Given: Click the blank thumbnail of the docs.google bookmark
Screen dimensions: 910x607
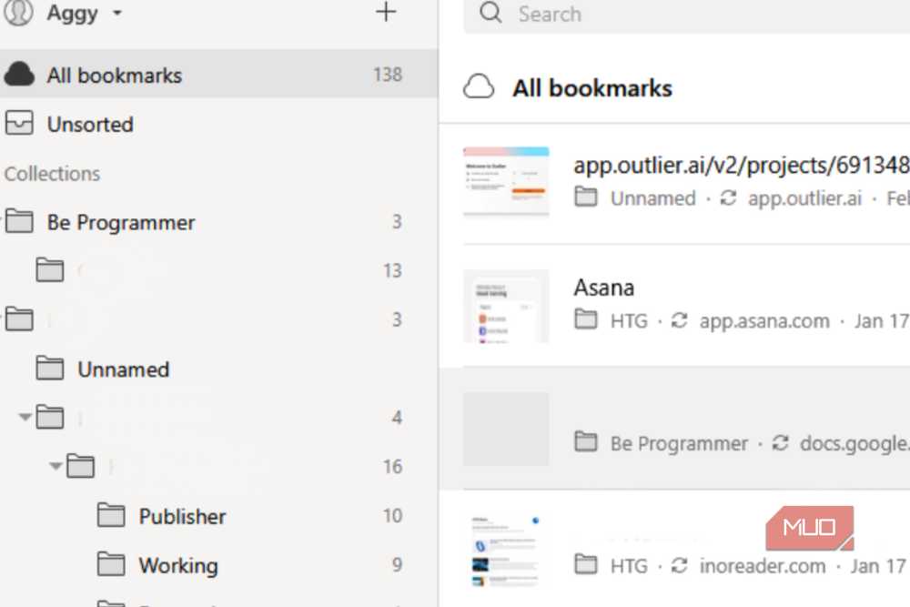Looking at the screenshot, I should point(506,429).
